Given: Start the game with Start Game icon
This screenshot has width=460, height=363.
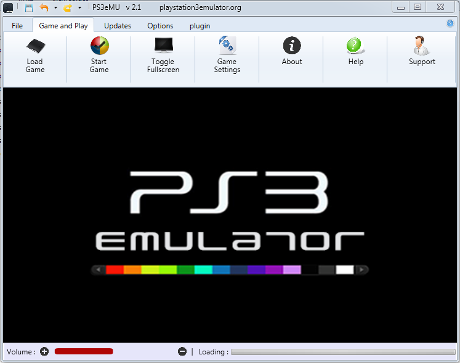Looking at the screenshot, I should pos(100,46).
